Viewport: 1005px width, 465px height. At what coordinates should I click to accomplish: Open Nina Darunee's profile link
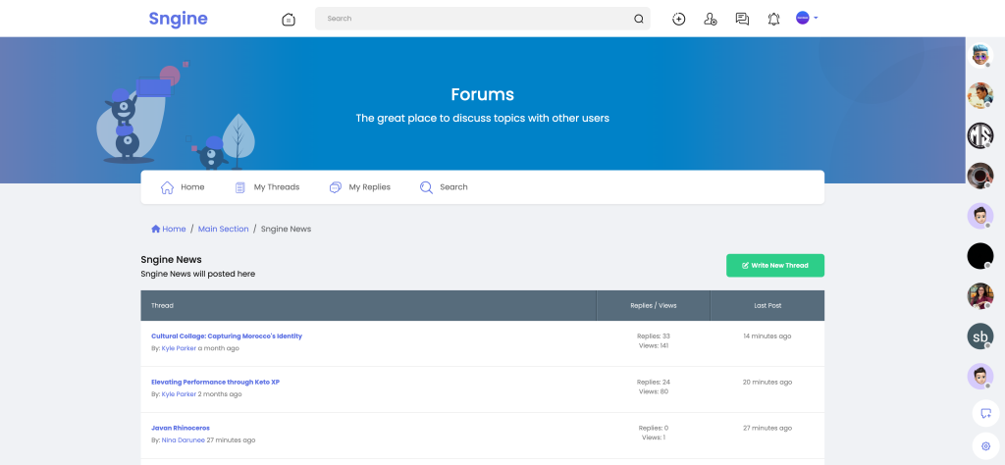(184, 440)
